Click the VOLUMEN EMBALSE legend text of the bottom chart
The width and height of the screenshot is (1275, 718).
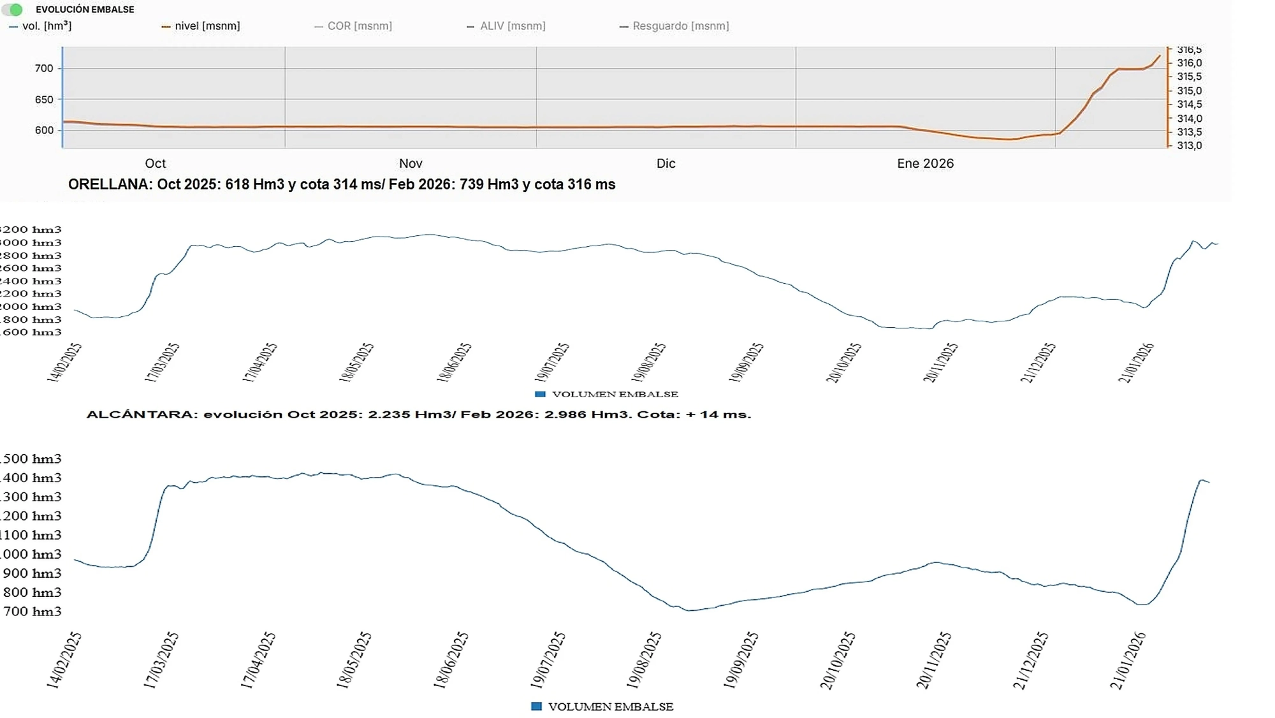(611, 707)
